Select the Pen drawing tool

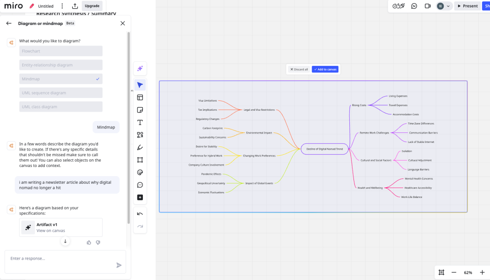(x=140, y=147)
